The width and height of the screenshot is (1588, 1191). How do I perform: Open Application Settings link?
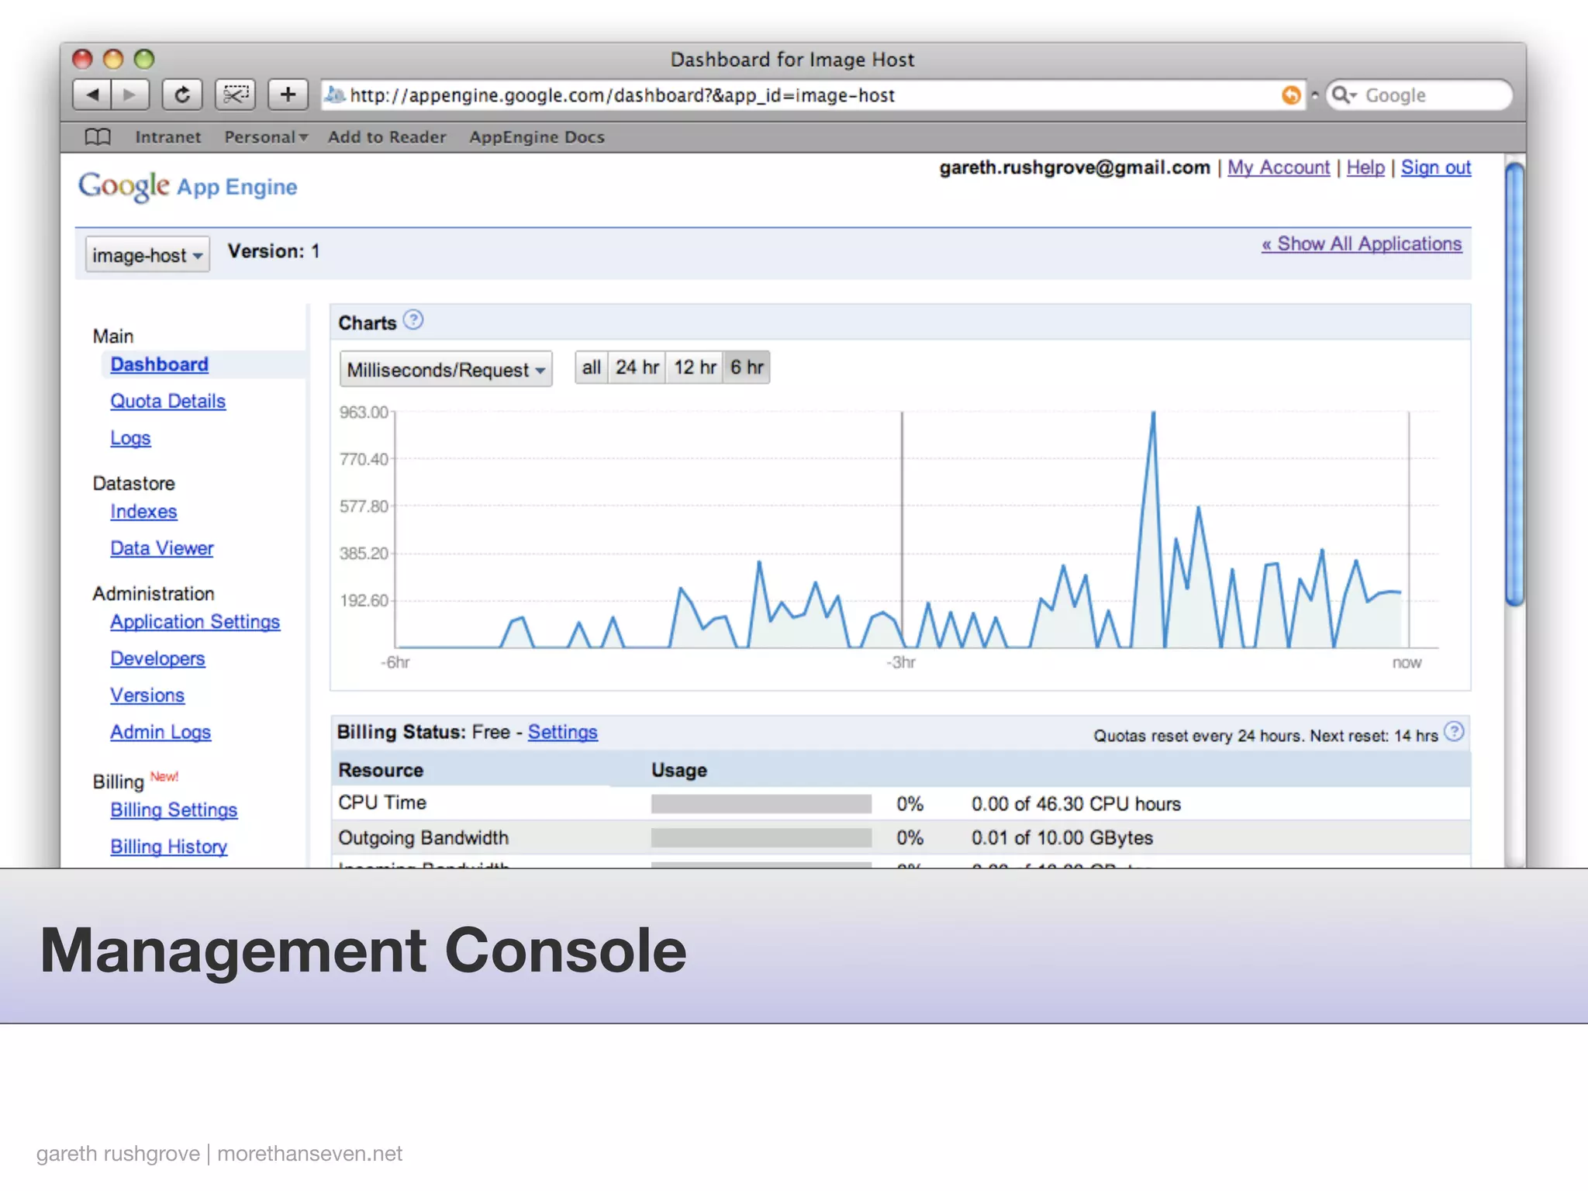[x=195, y=622]
